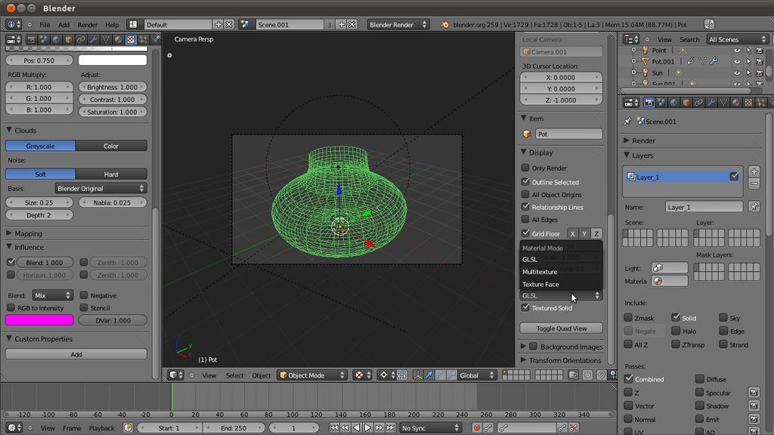This screenshot has width=774, height=435.
Task: Open All Scenes outliner filter dropdown
Action: pos(738,39)
